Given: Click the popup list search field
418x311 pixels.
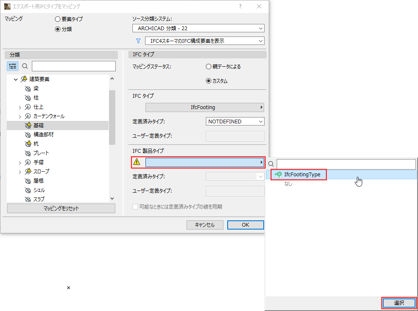Looking at the screenshot, I should tap(346, 164).
